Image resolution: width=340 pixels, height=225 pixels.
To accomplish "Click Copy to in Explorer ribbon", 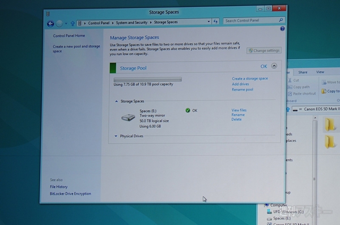I will tap(330, 91).
